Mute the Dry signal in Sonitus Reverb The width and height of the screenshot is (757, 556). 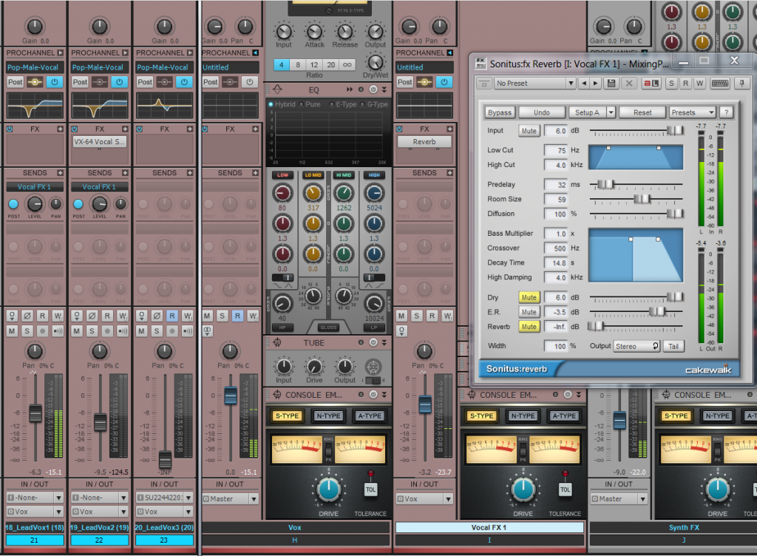click(529, 297)
